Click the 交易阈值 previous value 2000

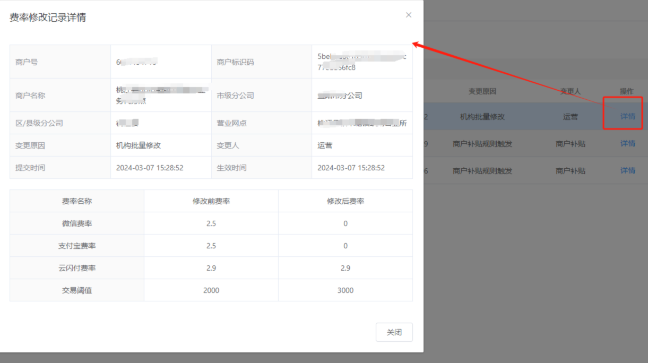pyautogui.click(x=211, y=290)
